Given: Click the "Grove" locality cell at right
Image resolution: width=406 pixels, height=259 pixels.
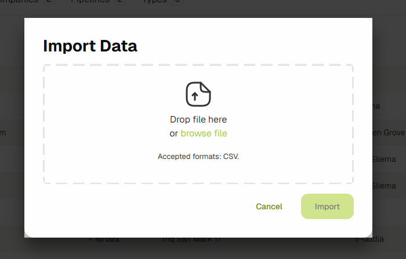Looking at the screenshot, I should [389, 133].
